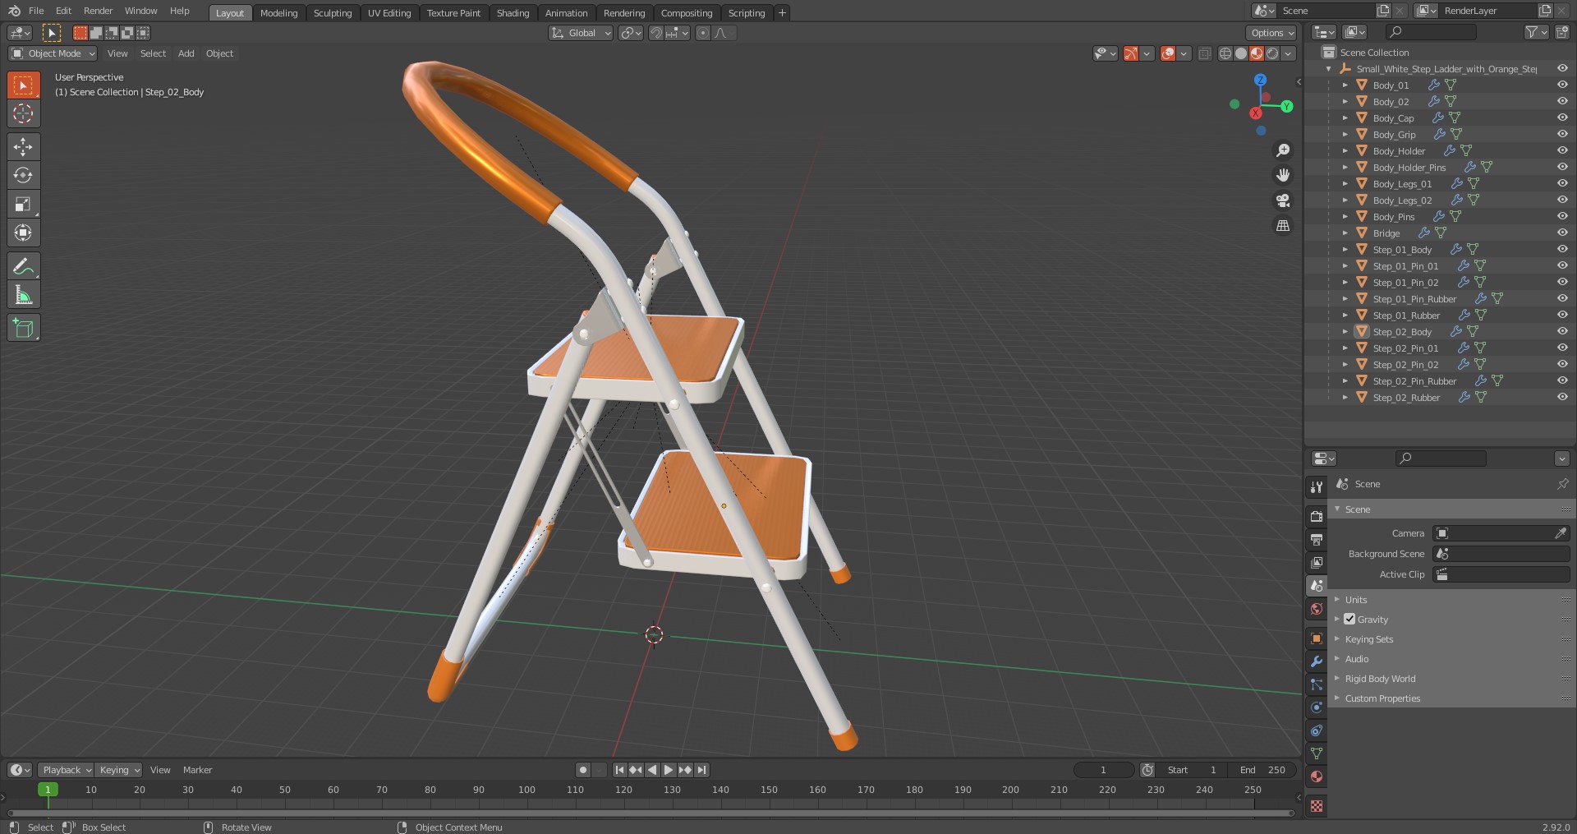1577x834 pixels.
Task: Open the File menu
Action: pyautogui.click(x=36, y=11)
